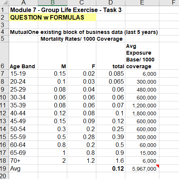This screenshot has height=179, width=179.
Task: Click the 'Age Band' header cell
Action: point(23,56)
